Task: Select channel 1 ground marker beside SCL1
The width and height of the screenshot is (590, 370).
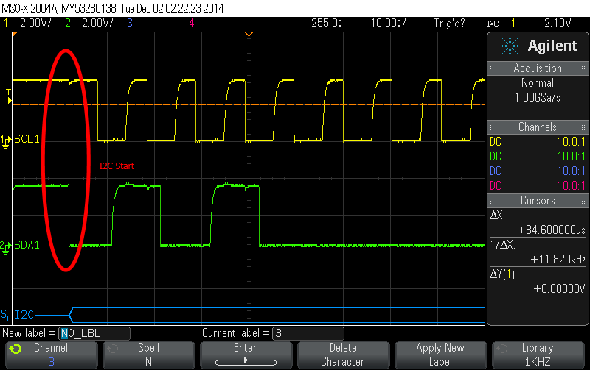Action: [x=6, y=141]
